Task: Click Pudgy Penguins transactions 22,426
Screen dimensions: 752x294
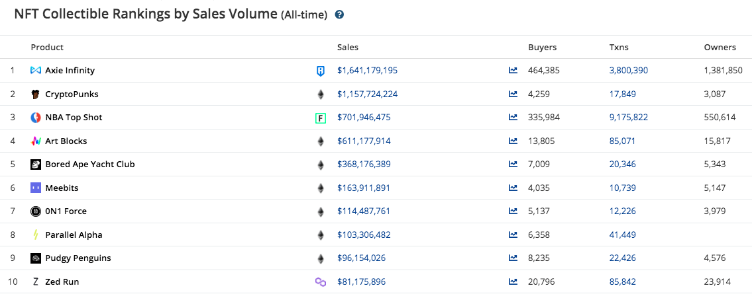Action: point(623,258)
